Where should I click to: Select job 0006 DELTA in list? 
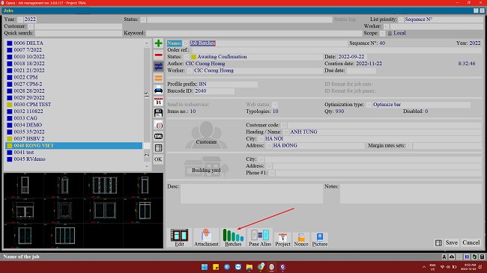pyautogui.click(x=74, y=43)
